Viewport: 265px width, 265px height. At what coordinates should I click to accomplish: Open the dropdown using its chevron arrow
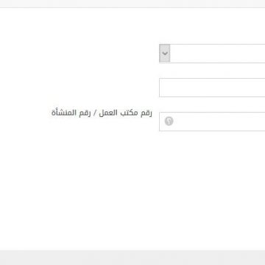[165, 53]
